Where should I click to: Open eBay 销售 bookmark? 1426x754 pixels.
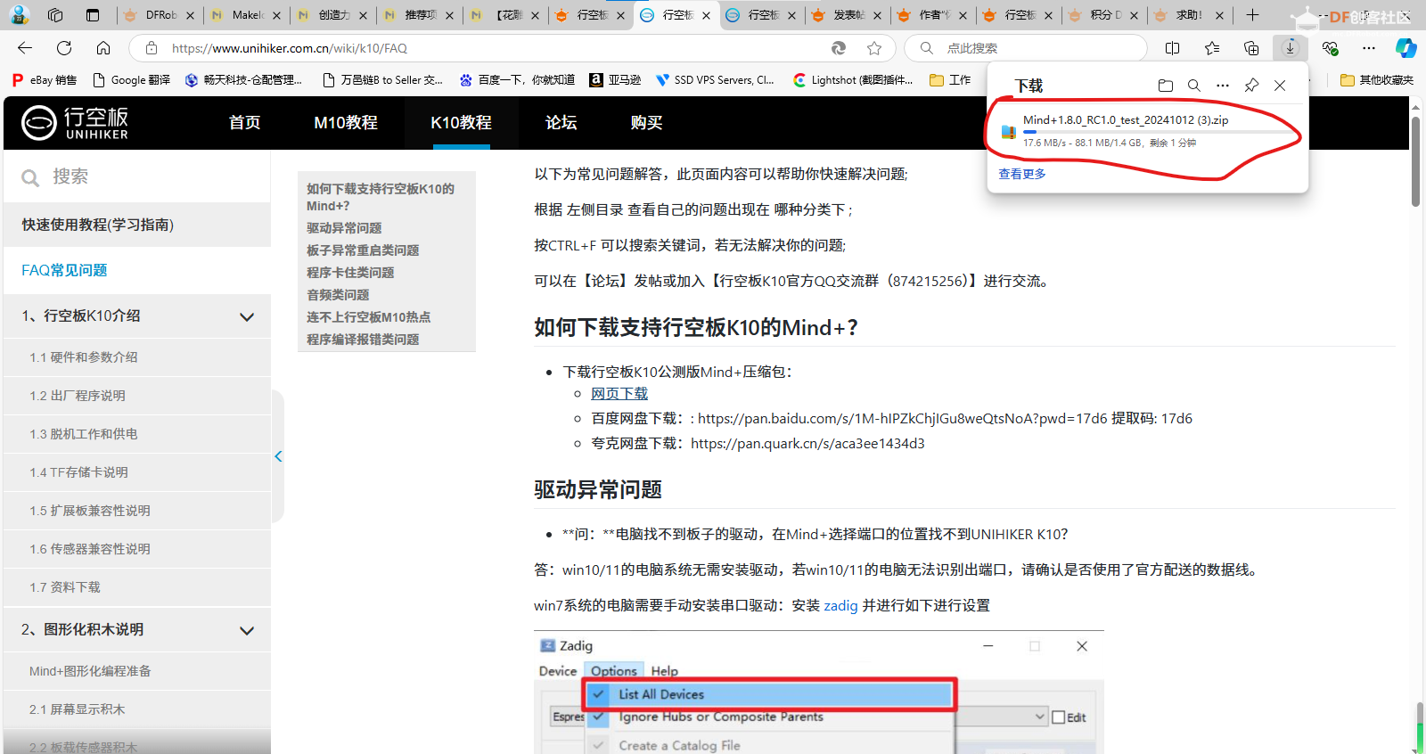tap(45, 80)
